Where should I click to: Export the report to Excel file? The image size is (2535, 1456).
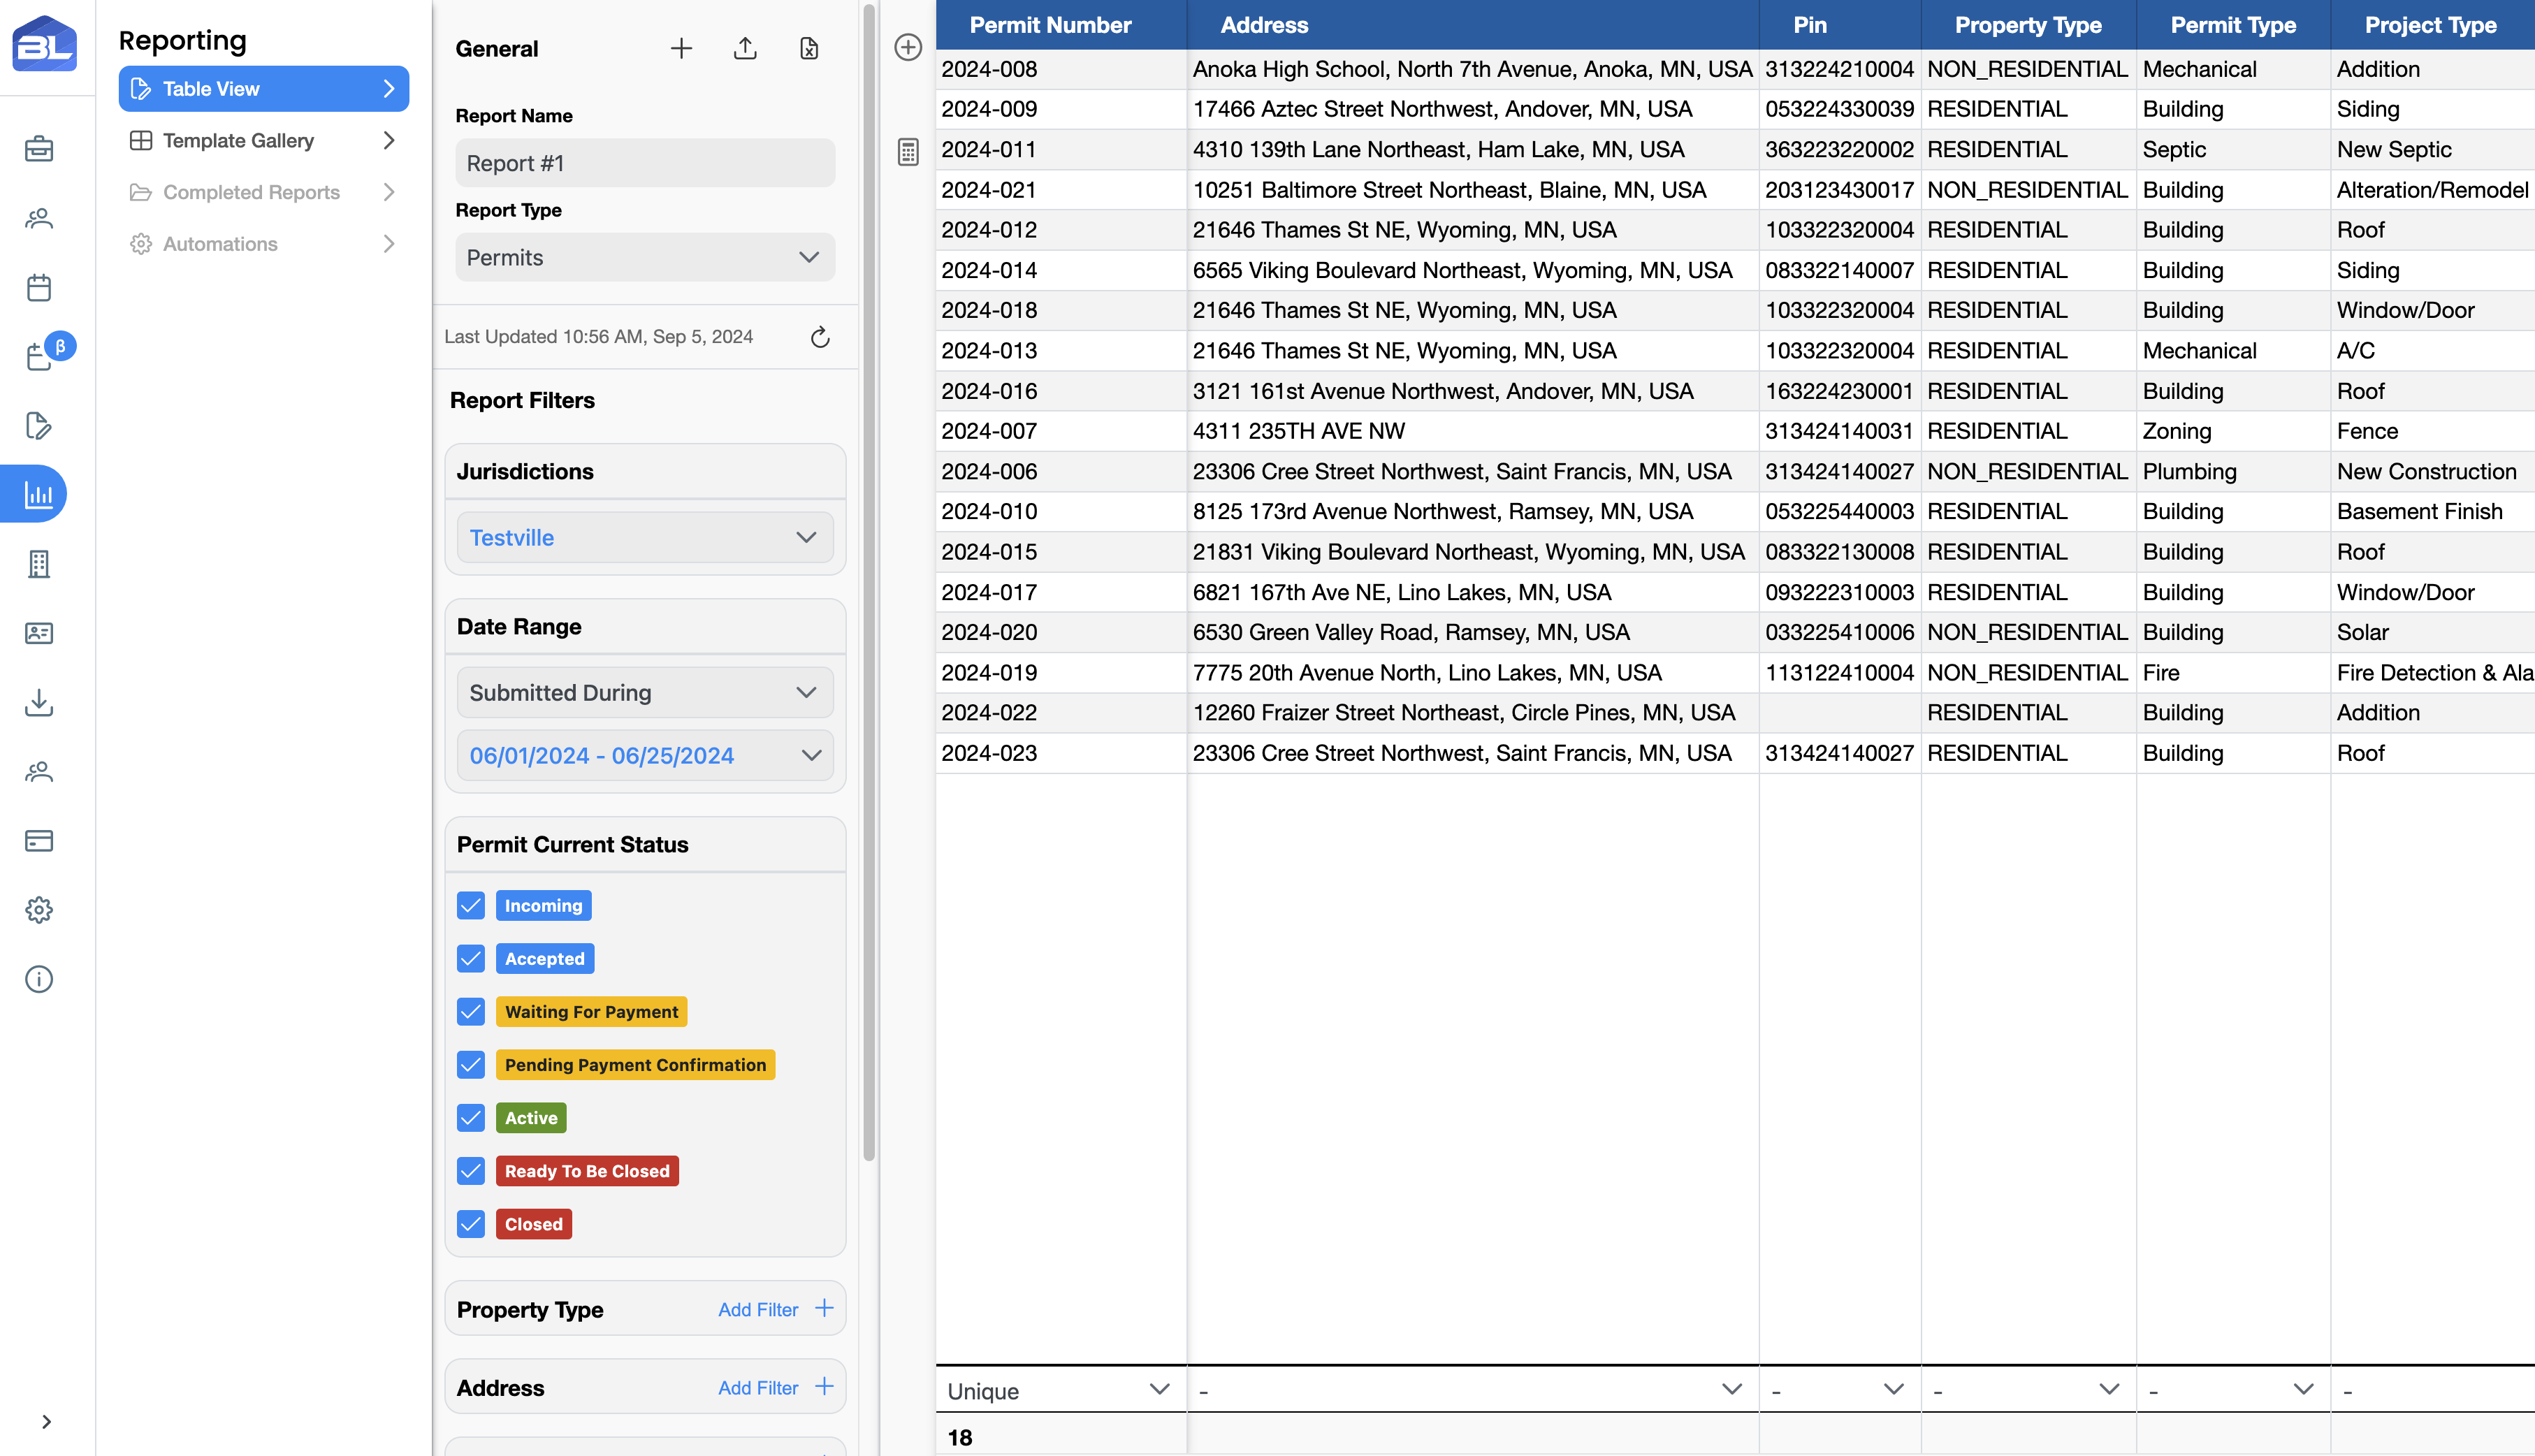point(808,47)
